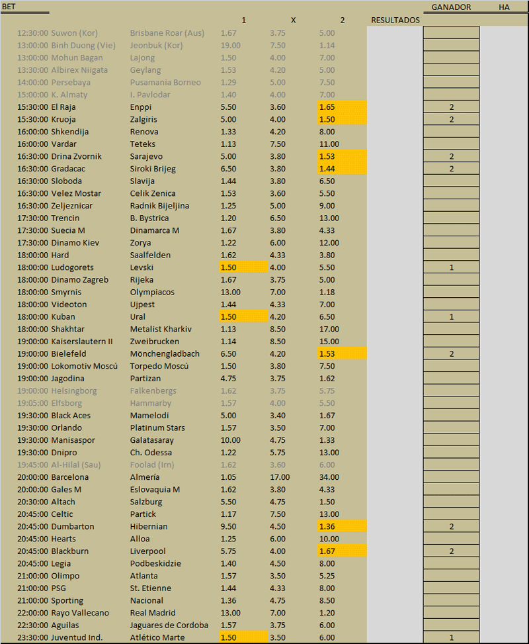Image resolution: width=529 pixels, height=644 pixels.
Task: Click the X odds column header
Action: coord(293,20)
